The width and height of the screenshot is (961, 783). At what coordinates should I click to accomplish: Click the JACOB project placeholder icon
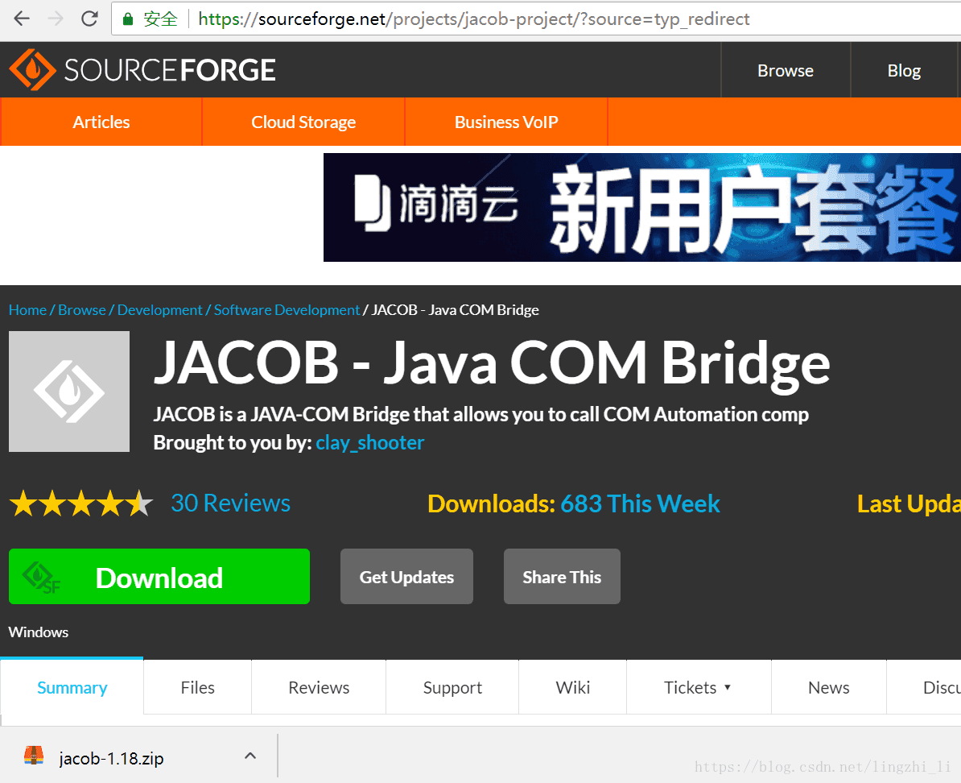(69, 391)
